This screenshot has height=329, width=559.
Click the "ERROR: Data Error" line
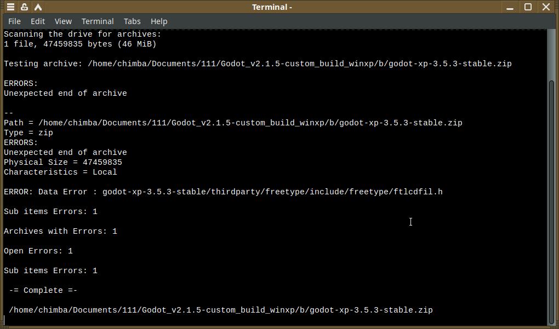click(223, 192)
